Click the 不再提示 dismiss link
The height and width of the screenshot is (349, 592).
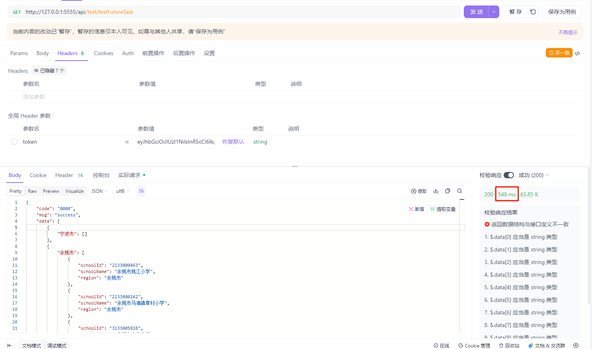(x=568, y=33)
